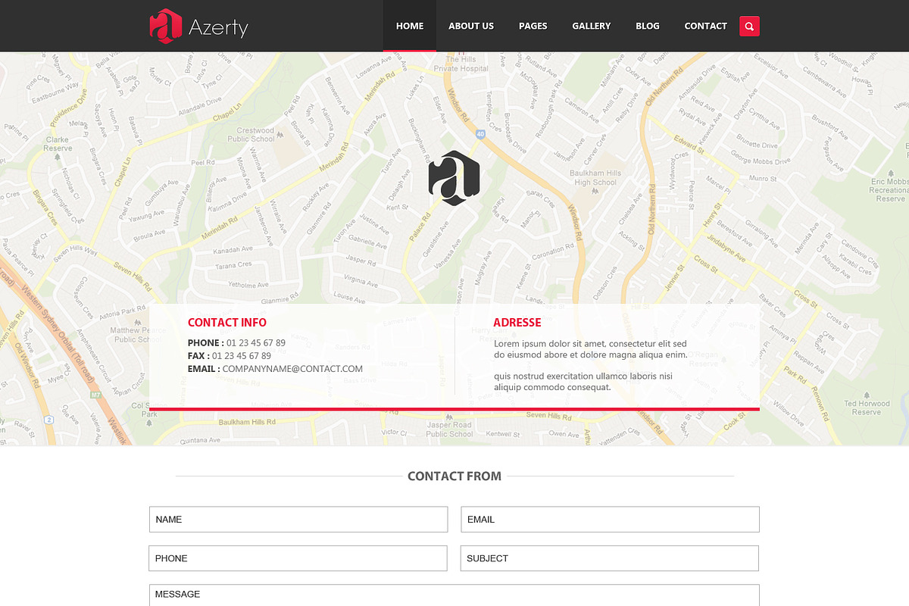
Task: Click Crestwood Public School label on map
Action: click(x=251, y=135)
